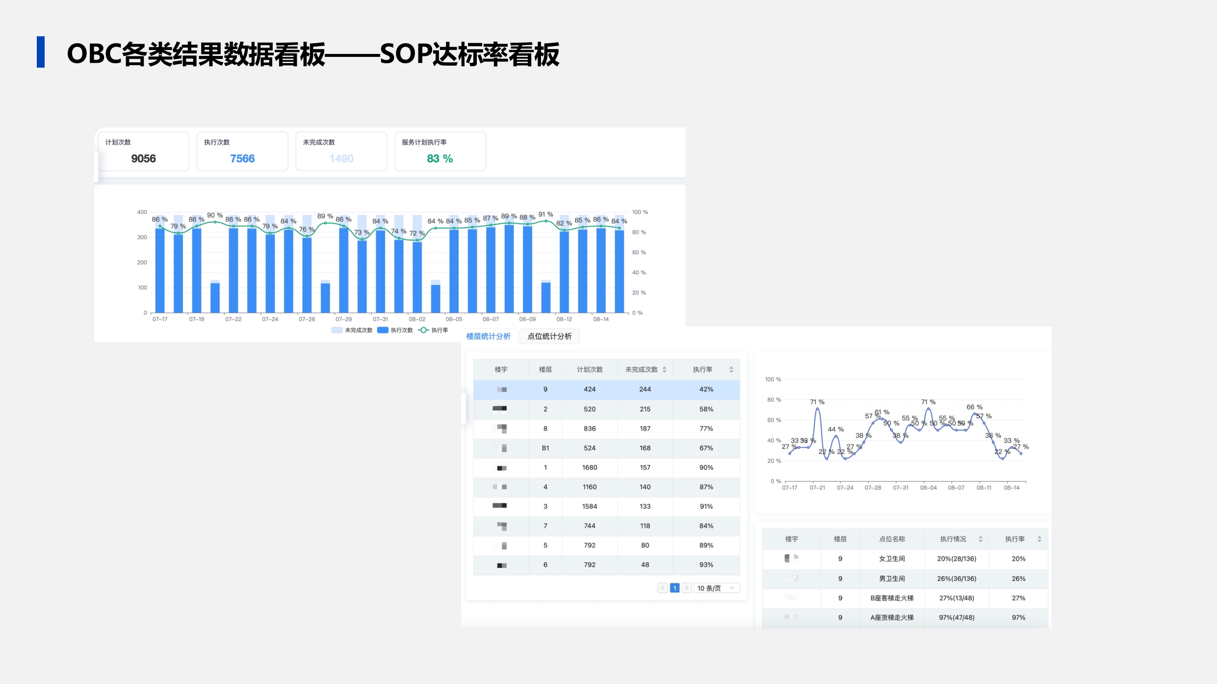
Task: Open the 未完成次数 1490 card
Action: click(341, 151)
